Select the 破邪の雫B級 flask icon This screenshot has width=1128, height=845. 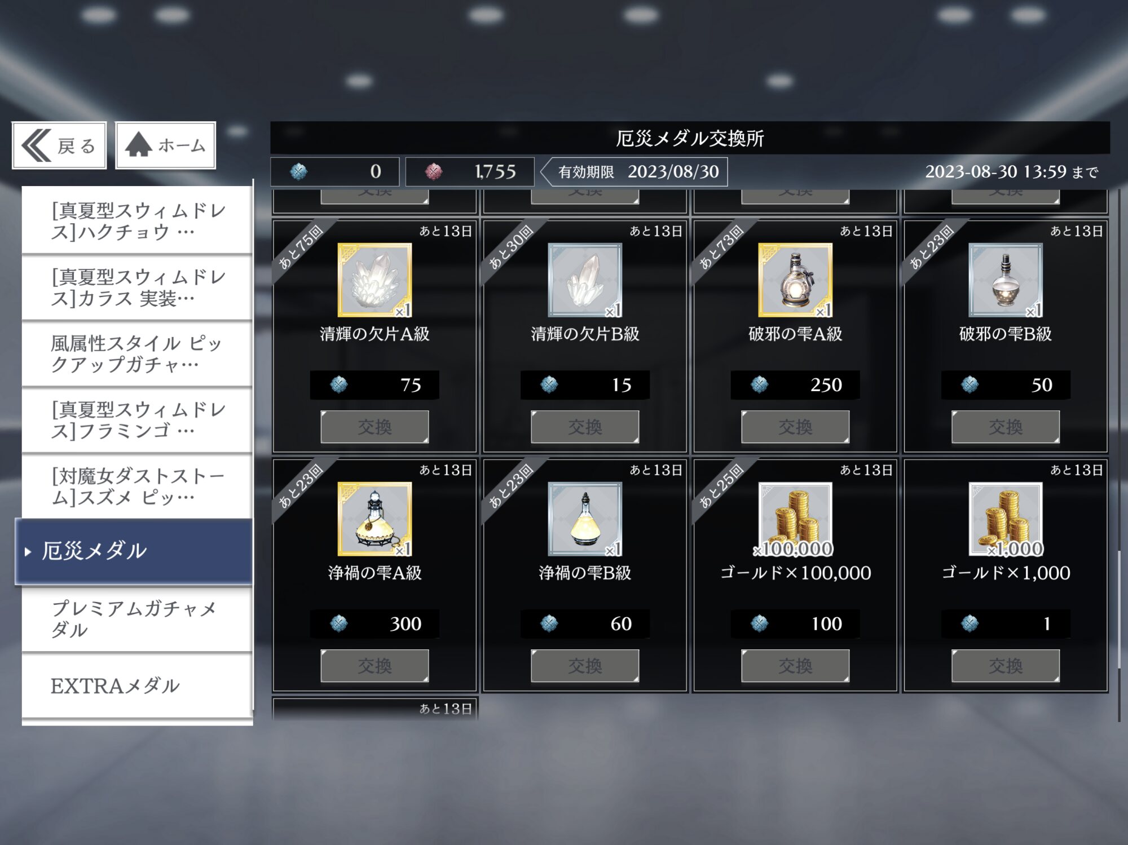click(1005, 280)
